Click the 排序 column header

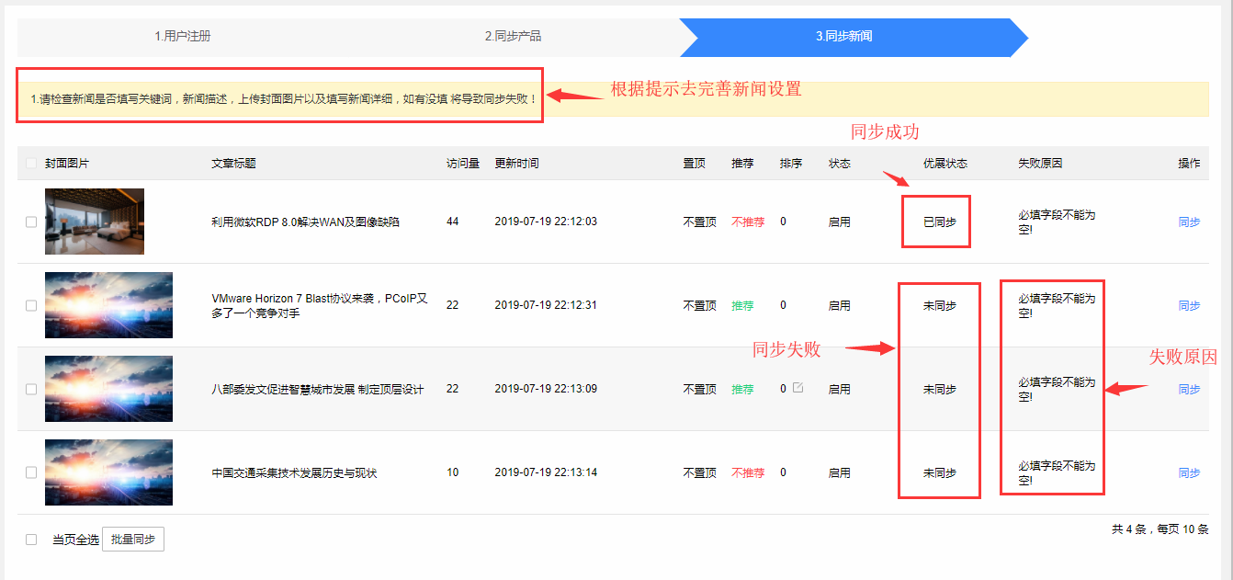(791, 164)
